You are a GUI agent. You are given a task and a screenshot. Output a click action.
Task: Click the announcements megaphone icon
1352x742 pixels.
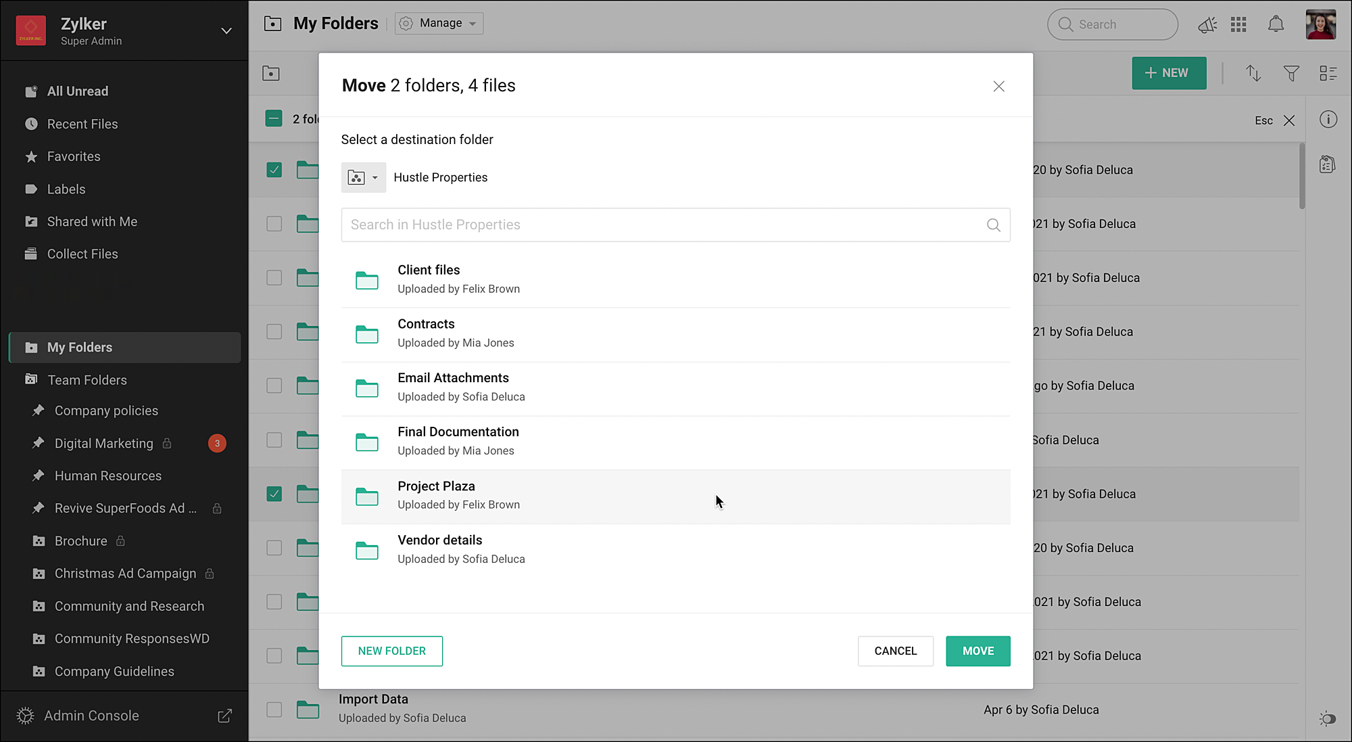(1207, 25)
